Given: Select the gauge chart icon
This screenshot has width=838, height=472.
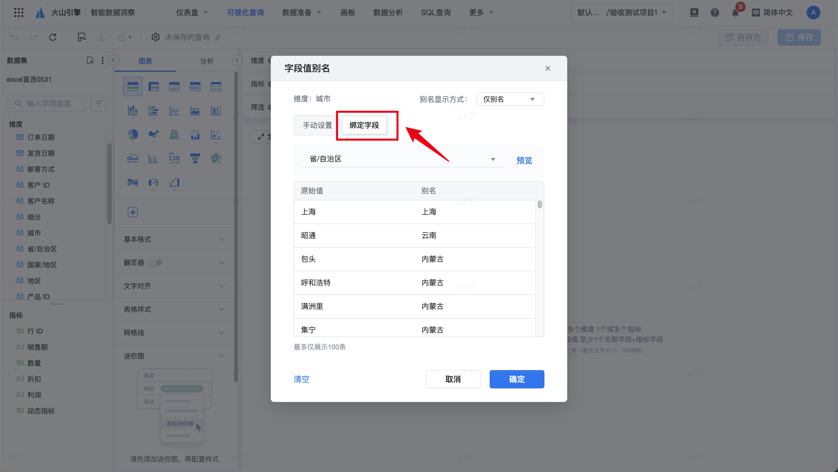Looking at the screenshot, I should (x=154, y=182).
